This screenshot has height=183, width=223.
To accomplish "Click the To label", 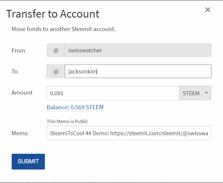I will (x=15, y=72).
